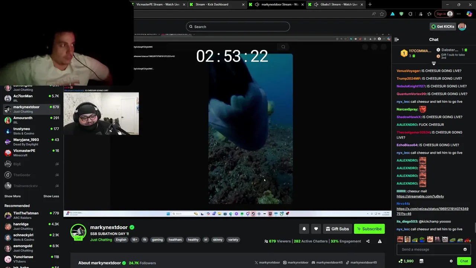This screenshot has height=268, width=476.
Task: Click the green Chat send button
Action: [464, 261]
